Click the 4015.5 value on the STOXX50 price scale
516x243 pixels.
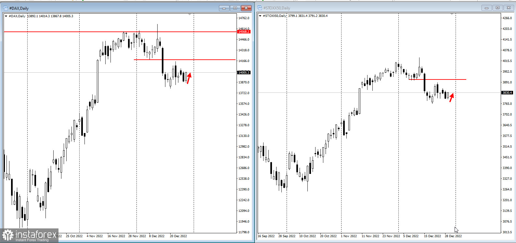click(507, 61)
